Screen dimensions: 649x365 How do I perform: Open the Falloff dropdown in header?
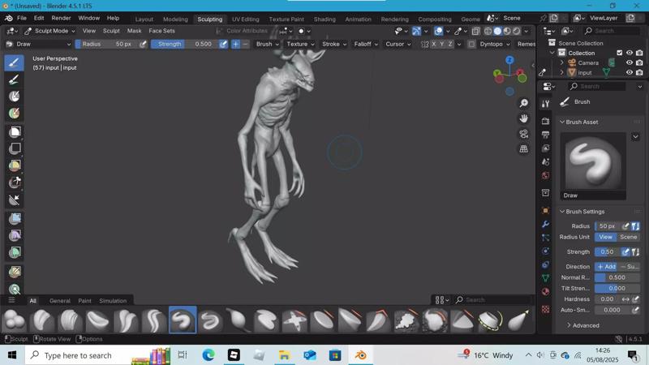point(365,44)
